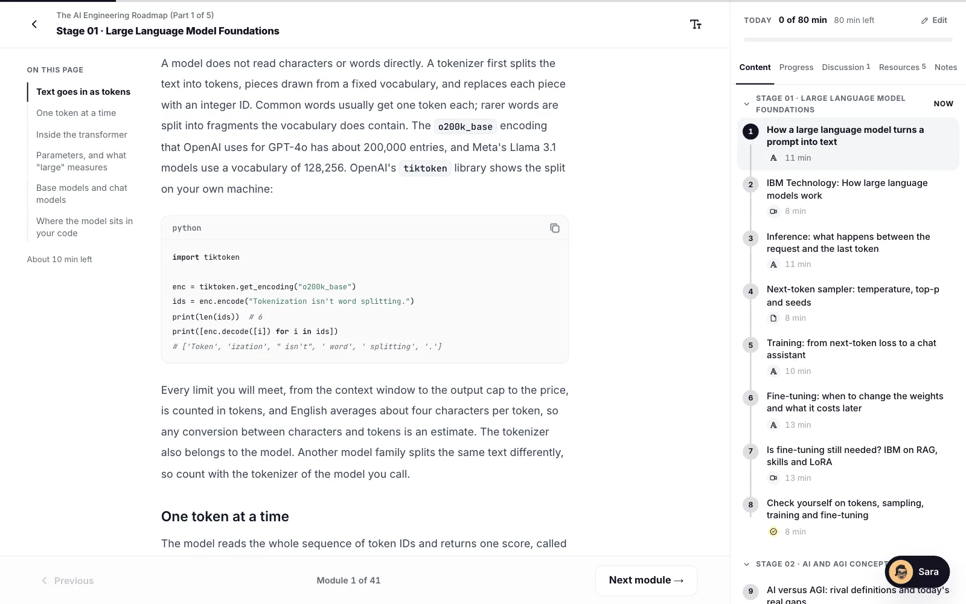Click the 'One token at a time' heading
This screenshot has height=604, width=966.
tap(225, 516)
